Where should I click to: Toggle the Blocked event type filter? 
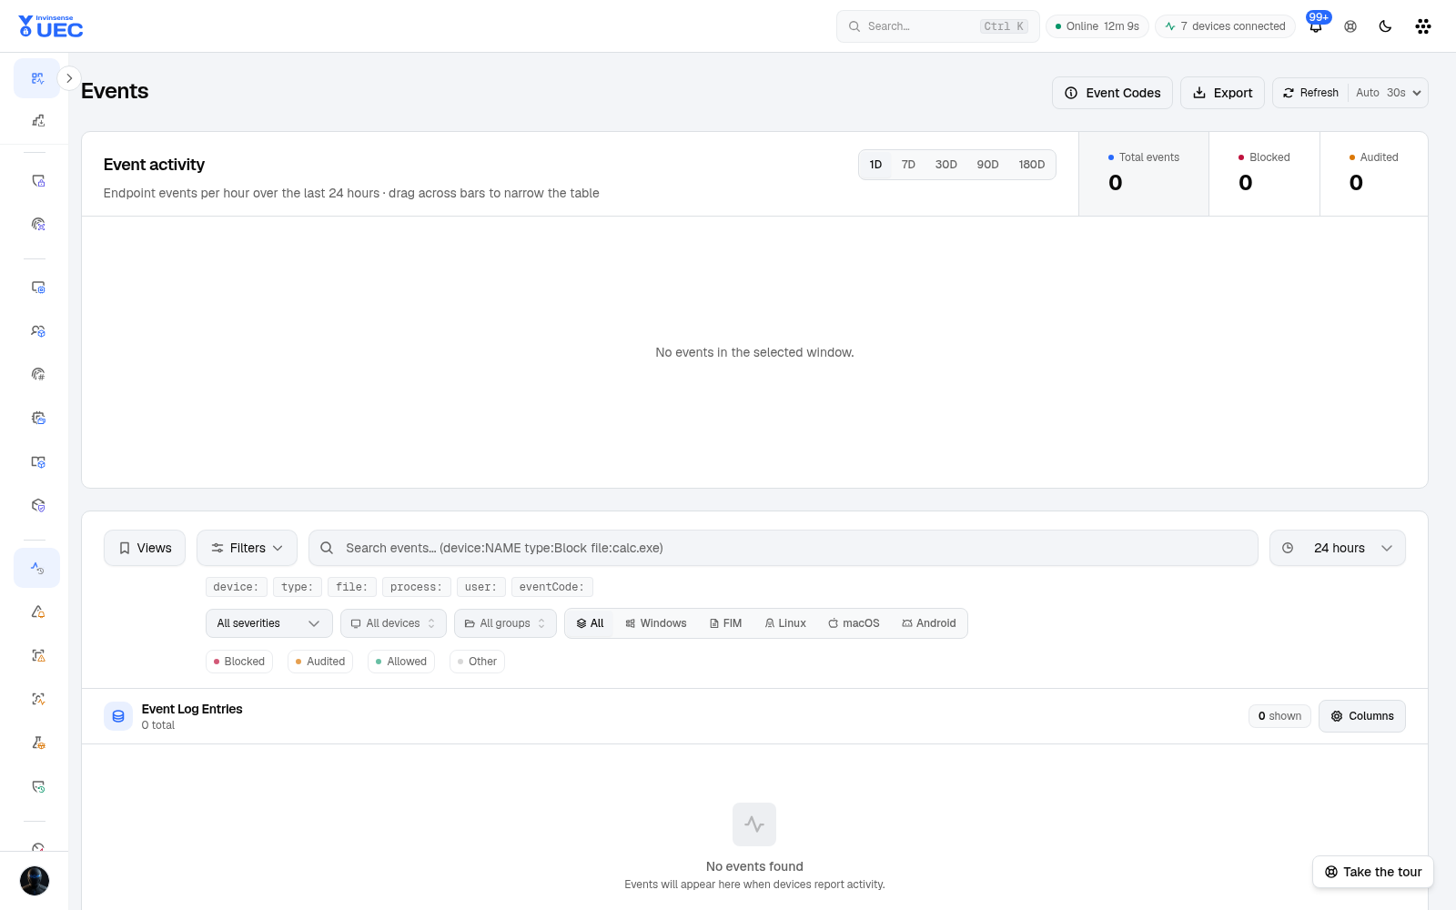point(238,662)
